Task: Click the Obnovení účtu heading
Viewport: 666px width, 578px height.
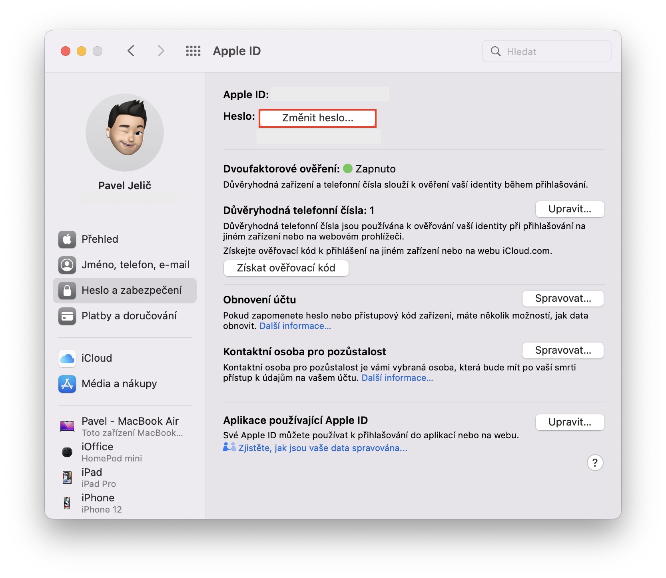Action: (259, 300)
